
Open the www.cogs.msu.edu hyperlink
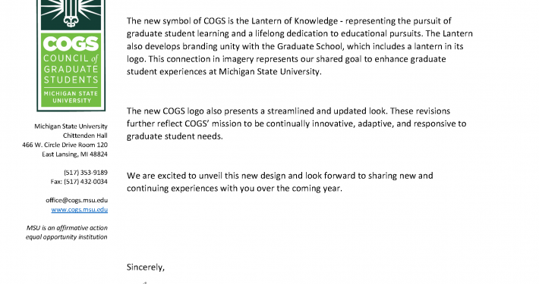pyautogui.click(x=80, y=210)
